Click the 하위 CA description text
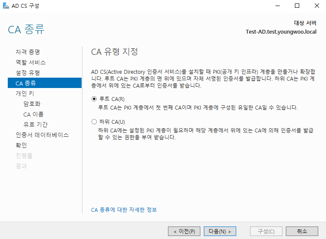 (x=206, y=134)
